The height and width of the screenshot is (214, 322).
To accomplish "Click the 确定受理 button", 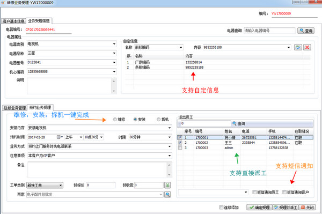I will 259,208.
